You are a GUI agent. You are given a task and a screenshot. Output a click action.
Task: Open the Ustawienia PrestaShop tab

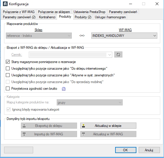point(90,12)
